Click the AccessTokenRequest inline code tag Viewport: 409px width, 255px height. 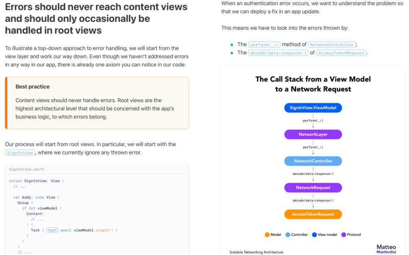click(341, 53)
